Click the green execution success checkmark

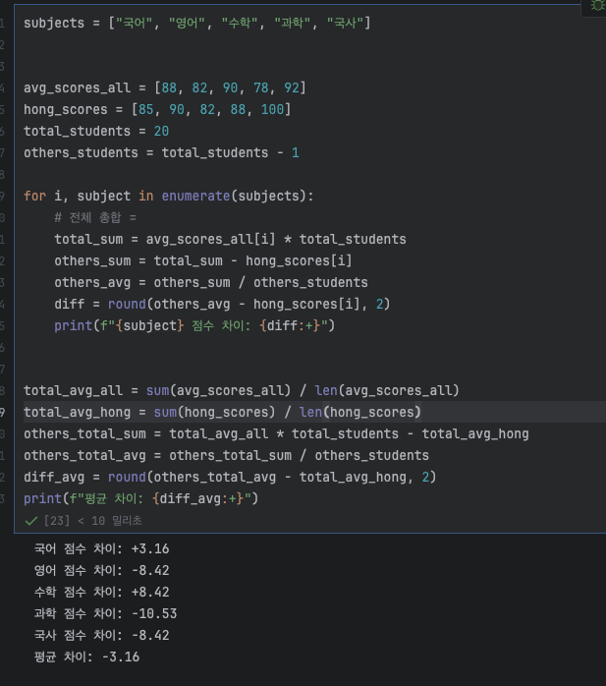[x=31, y=521]
